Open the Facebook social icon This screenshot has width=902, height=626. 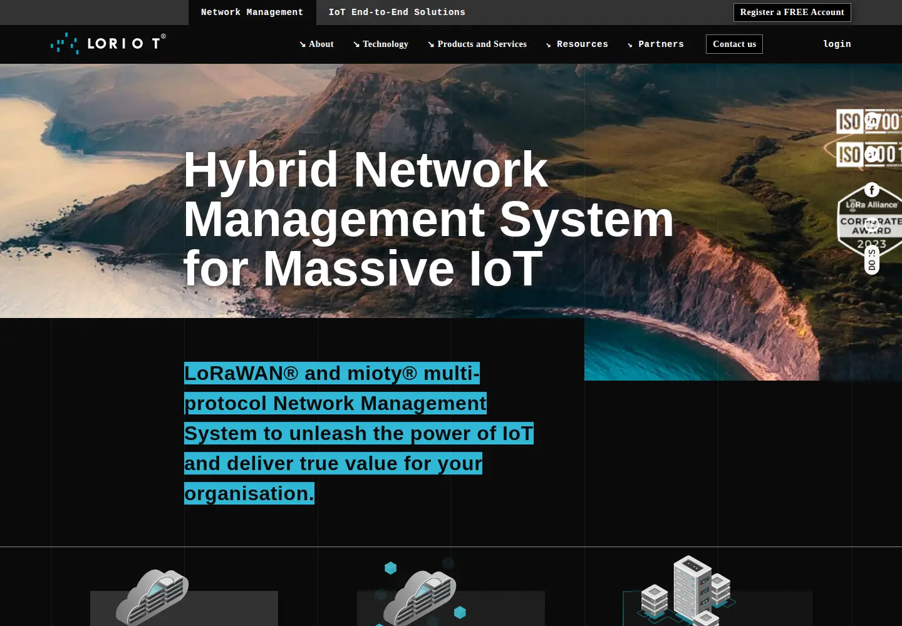click(872, 190)
